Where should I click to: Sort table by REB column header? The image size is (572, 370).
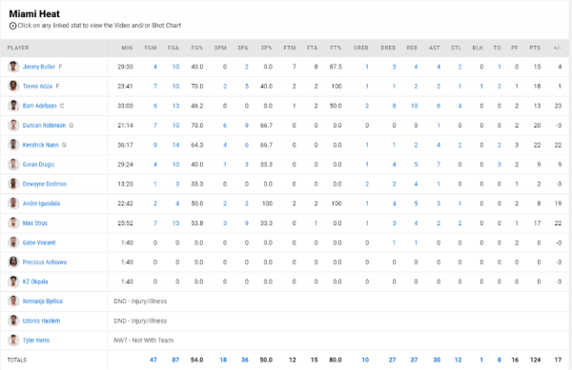point(412,48)
